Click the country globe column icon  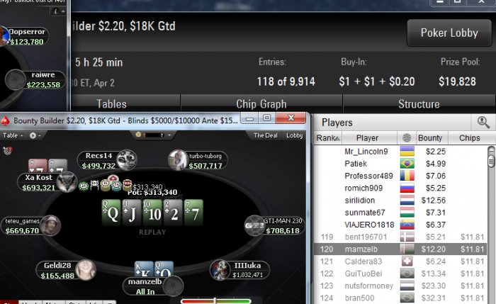click(x=407, y=138)
